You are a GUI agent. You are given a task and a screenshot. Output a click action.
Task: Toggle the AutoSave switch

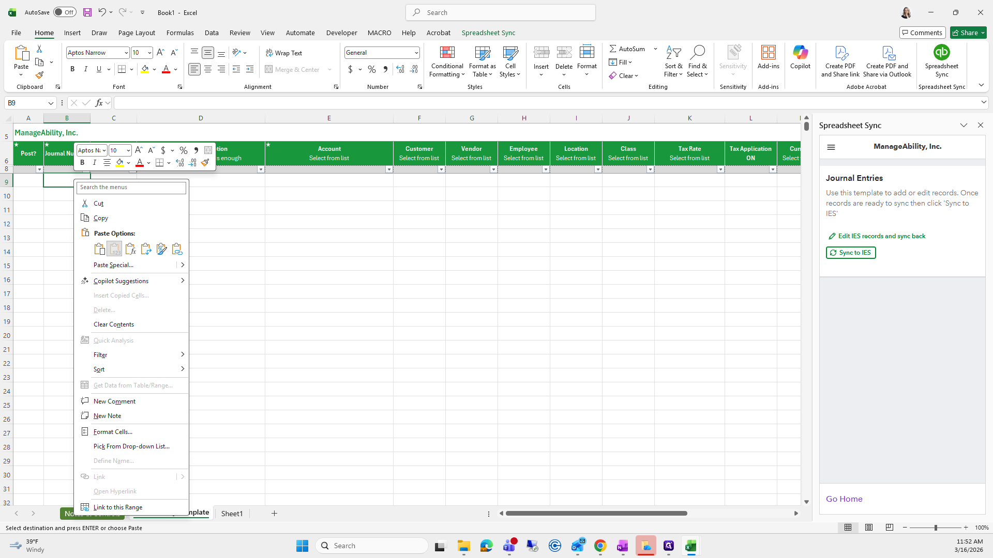[65, 12]
